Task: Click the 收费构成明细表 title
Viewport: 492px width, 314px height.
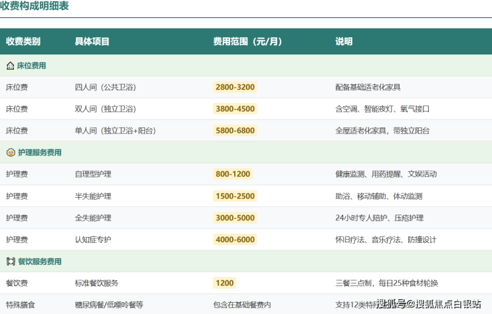Action: point(34,7)
